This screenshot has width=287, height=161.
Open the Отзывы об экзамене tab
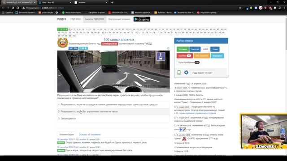point(90,135)
